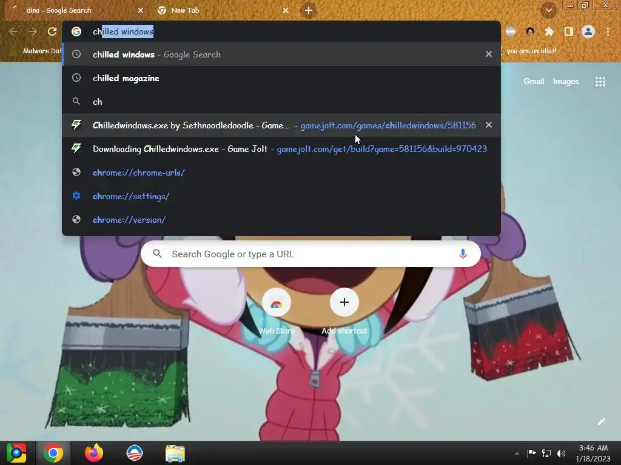Select the plain 'ch' search suggestion

[x=281, y=102]
